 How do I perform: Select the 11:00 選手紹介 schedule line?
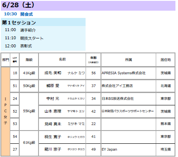tap(20, 30)
